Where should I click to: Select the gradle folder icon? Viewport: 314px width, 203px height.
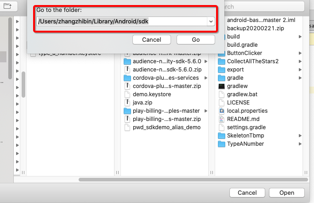tap(222, 78)
